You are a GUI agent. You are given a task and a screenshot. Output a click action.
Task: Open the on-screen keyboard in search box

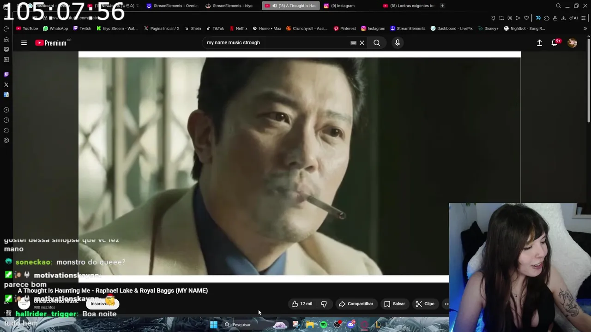click(353, 43)
